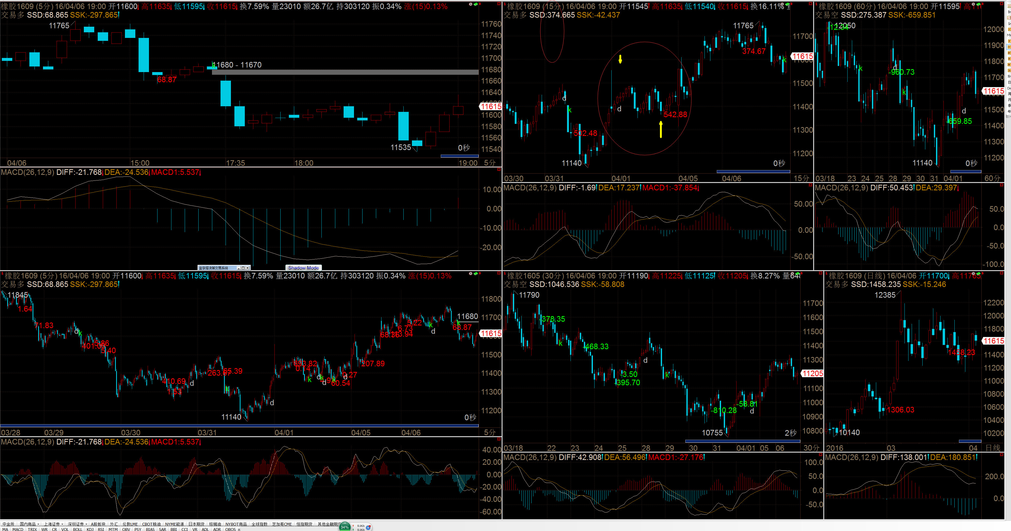Select the 30-minute period icon in right sidebar
1011x531 pixels.
click(1009, 64)
